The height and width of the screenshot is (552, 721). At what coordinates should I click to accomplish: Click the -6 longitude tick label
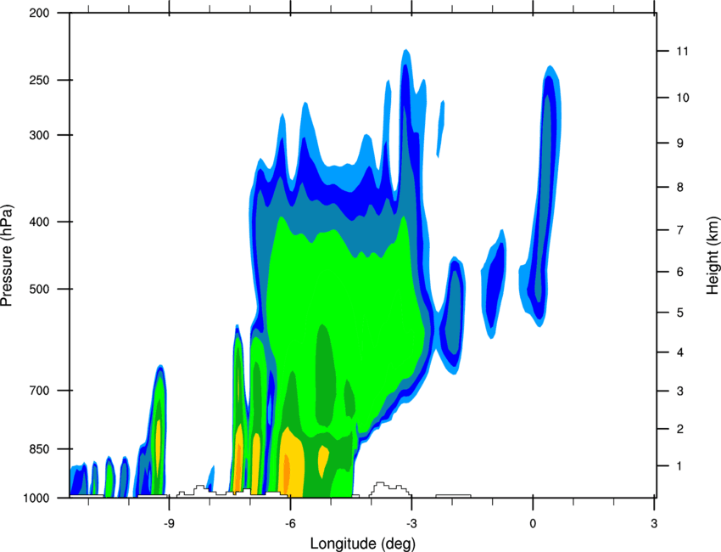click(290, 524)
